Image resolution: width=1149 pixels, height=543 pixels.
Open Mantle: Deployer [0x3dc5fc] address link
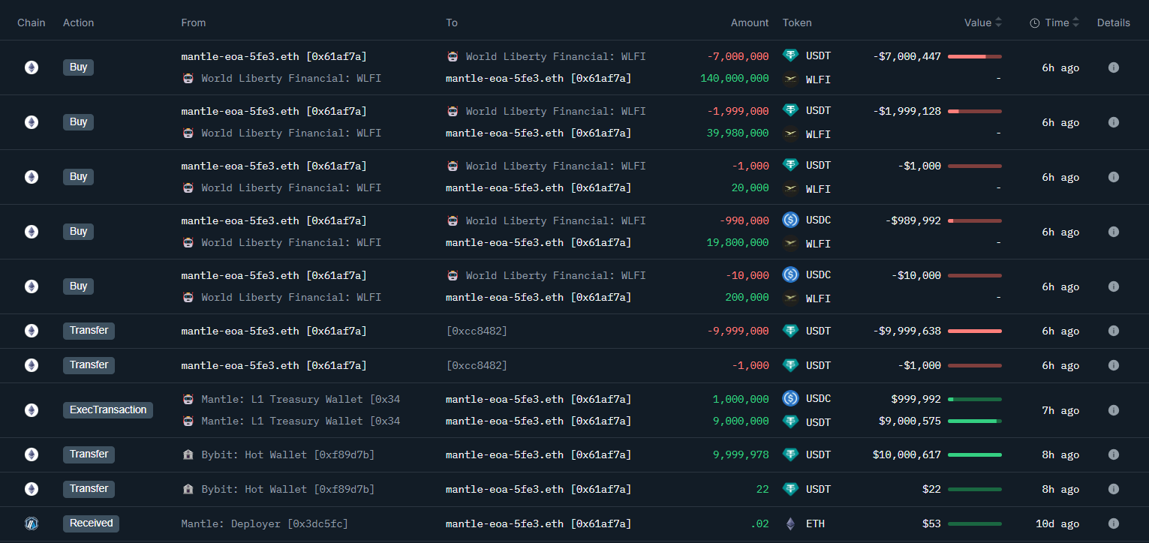tap(264, 523)
